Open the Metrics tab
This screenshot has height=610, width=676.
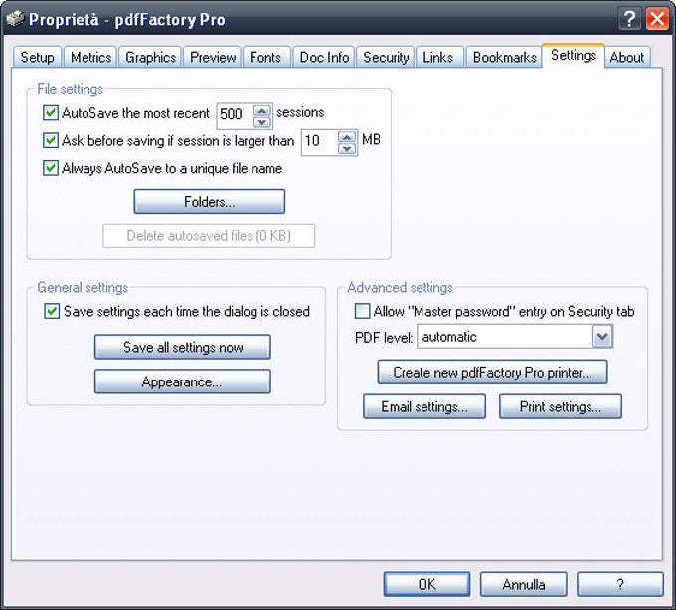click(90, 57)
